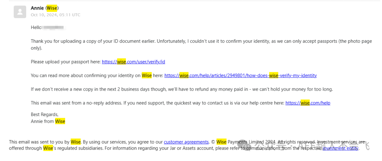Follow the investment entity link
This screenshot has width=382, height=161.
[341, 148]
